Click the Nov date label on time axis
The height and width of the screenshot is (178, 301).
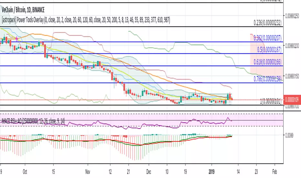tap(88, 172)
